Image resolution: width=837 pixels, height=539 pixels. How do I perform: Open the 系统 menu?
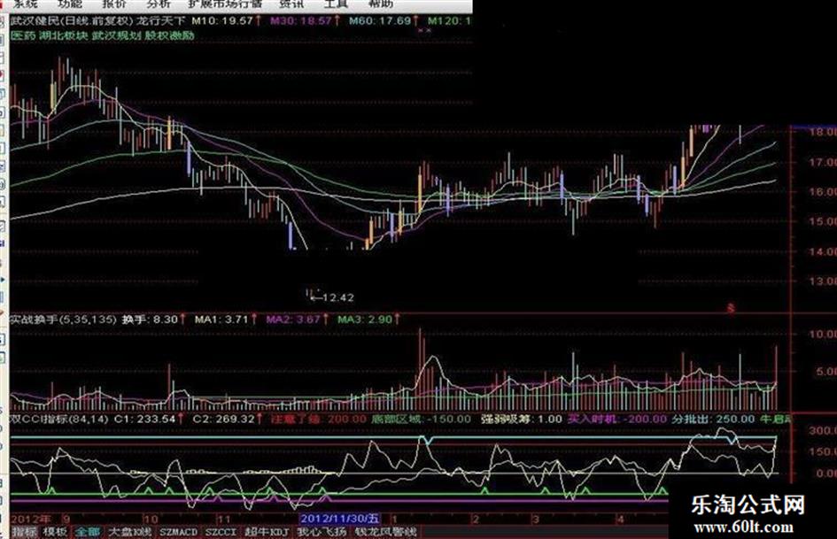click(25, 4)
